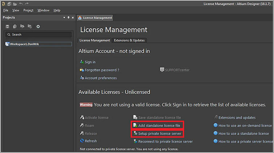Click Roam license option
Screen dimensions: 274x153
pos(89,126)
